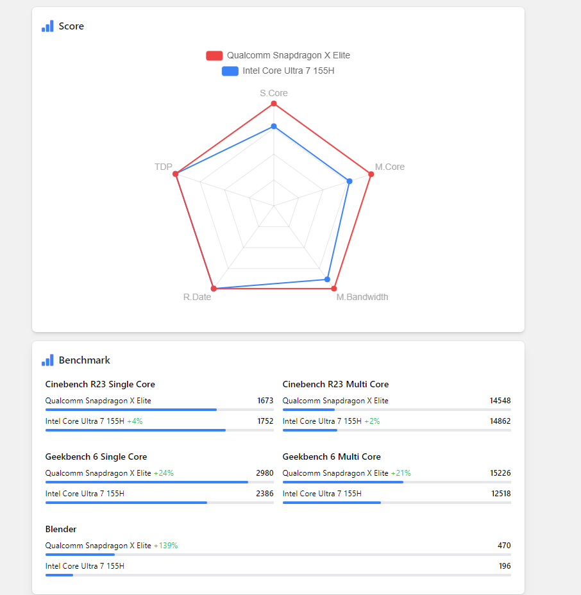The image size is (581, 595).
Task: Click Snapdragon bar under Blender
Action: (x=278, y=555)
